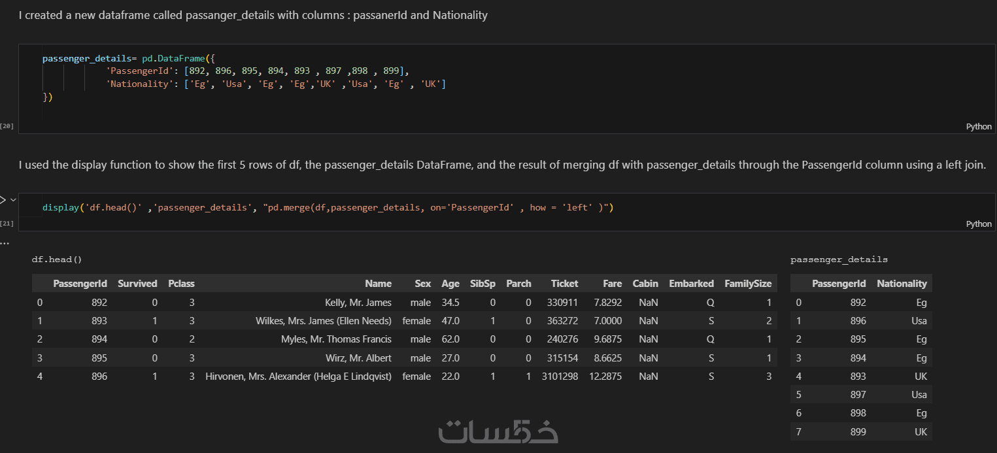
Task: Select the Kelly, Mr. James row cell
Action: click(x=358, y=303)
